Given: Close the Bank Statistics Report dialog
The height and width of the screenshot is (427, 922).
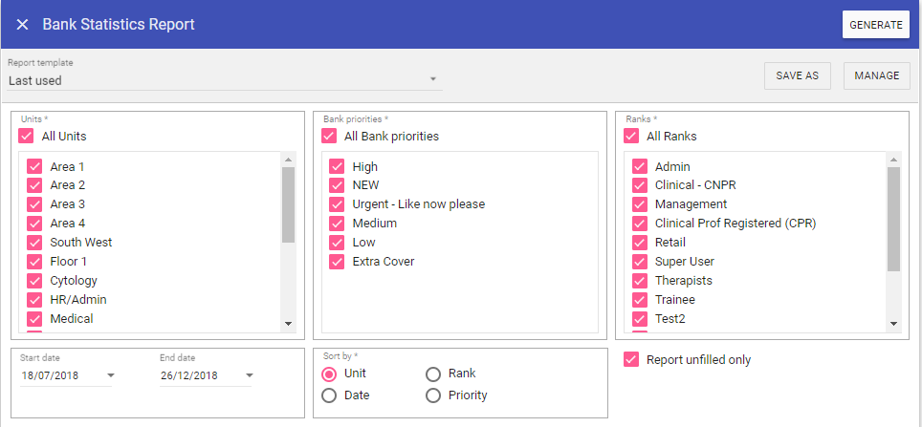Looking at the screenshot, I should [22, 24].
